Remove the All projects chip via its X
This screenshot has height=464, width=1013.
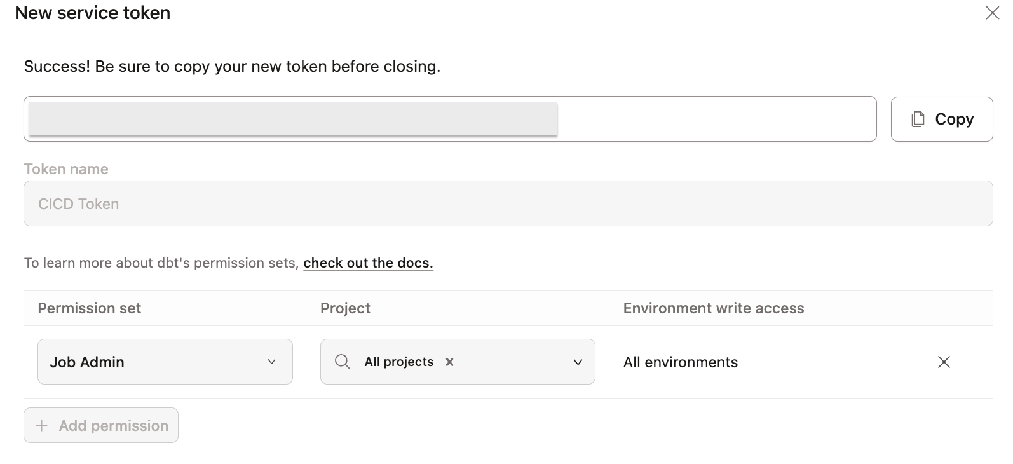(x=449, y=362)
